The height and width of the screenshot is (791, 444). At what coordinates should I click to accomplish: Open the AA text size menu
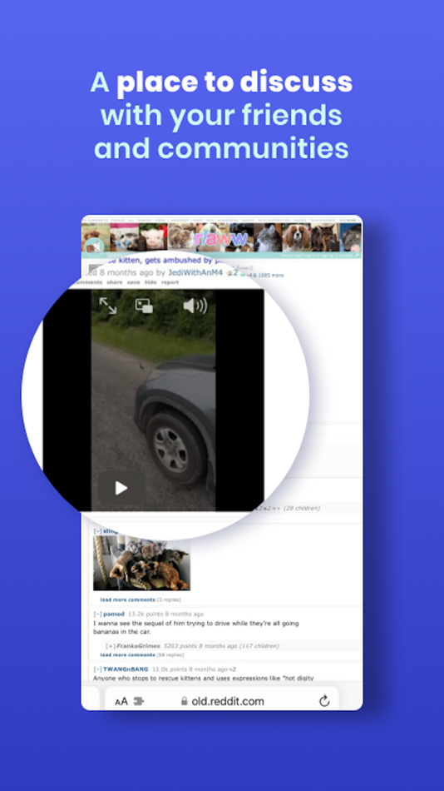click(x=121, y=701)
